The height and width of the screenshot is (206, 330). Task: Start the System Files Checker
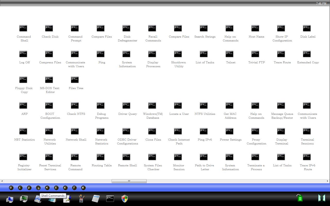click(x=152, y=157)
